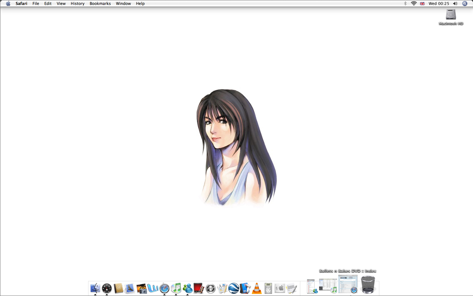Open the Wi-Fi status menu
This screenshot has width=473, height=296.
414,4
